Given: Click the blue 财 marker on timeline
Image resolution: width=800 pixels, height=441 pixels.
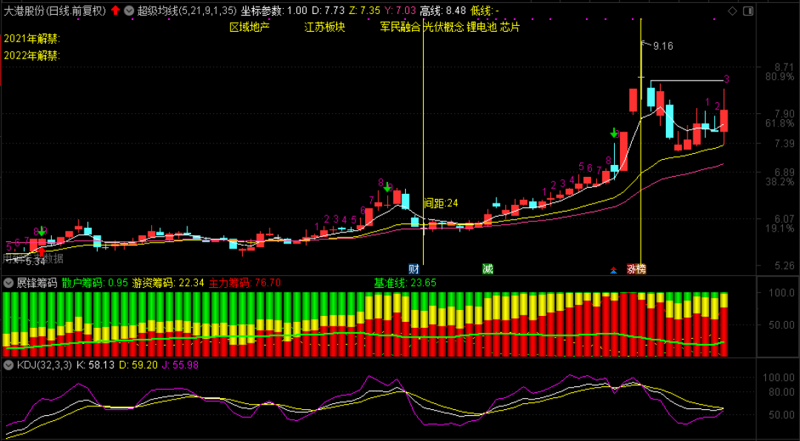Looking at the screenshot, I should pyautogui.click(x=415, y=269).
